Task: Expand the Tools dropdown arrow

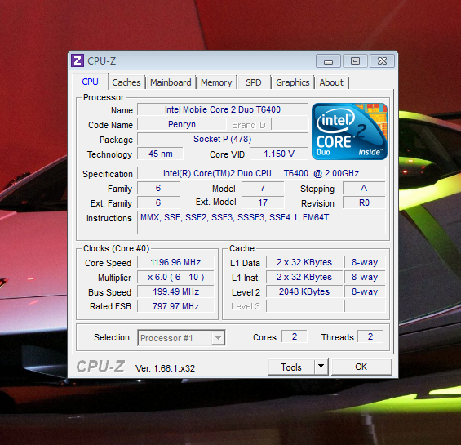Action: pos(321,367)
